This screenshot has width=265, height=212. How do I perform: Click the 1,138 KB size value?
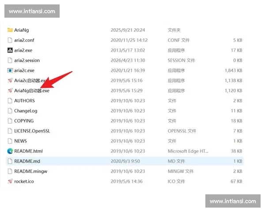[234, 80]
